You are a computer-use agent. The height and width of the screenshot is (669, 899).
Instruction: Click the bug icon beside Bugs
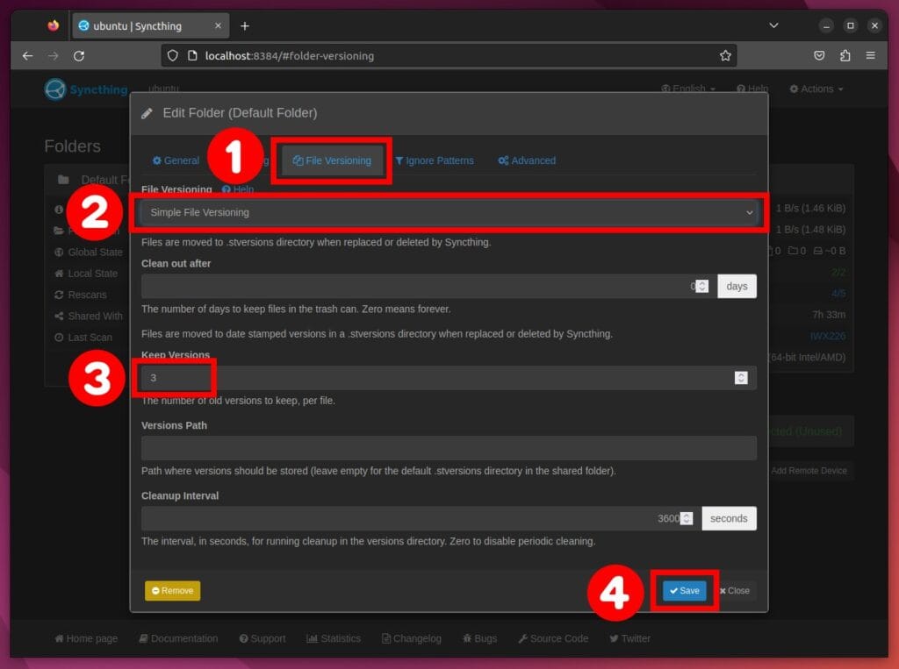coord(467,638)
